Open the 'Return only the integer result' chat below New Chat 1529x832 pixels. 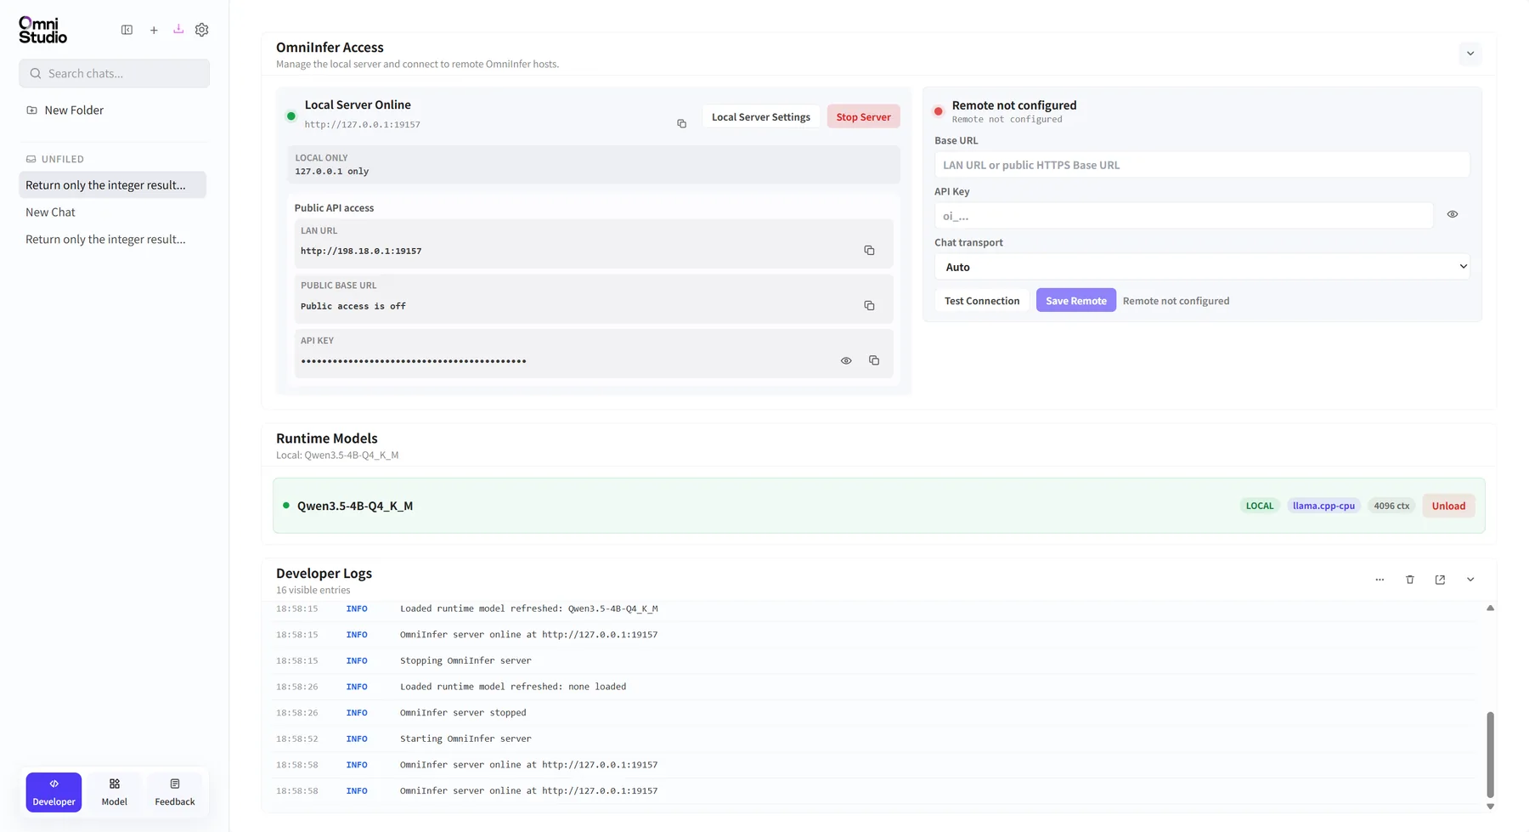coord(113,240)
